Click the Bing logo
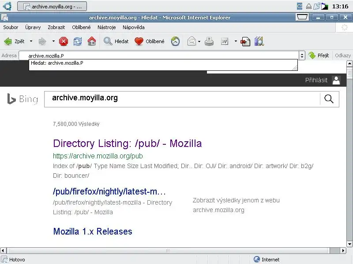 tap(23, 99)
